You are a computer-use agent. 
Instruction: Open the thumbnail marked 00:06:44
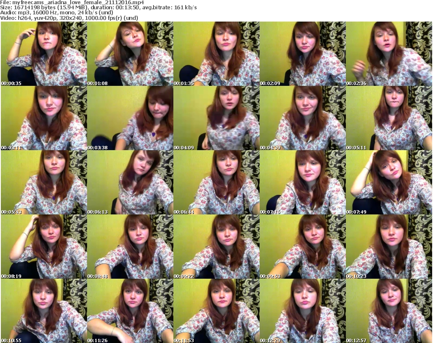pyautogui.click(x=216, y=183)
